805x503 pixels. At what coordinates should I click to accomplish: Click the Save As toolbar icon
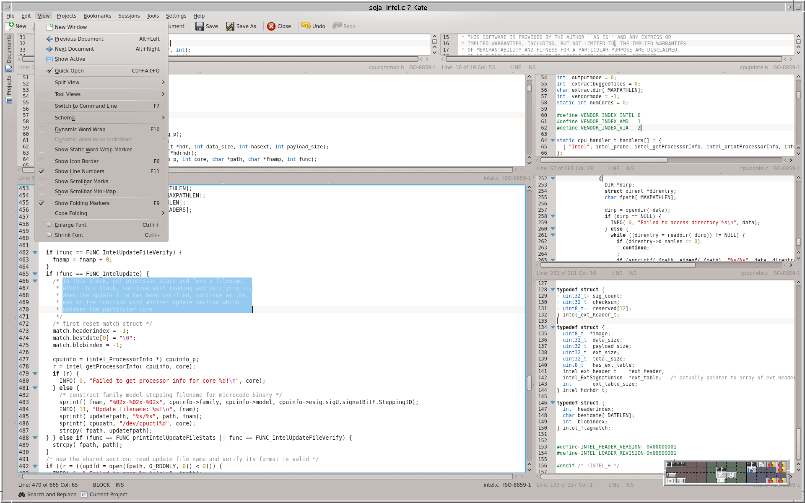point(230,26)
